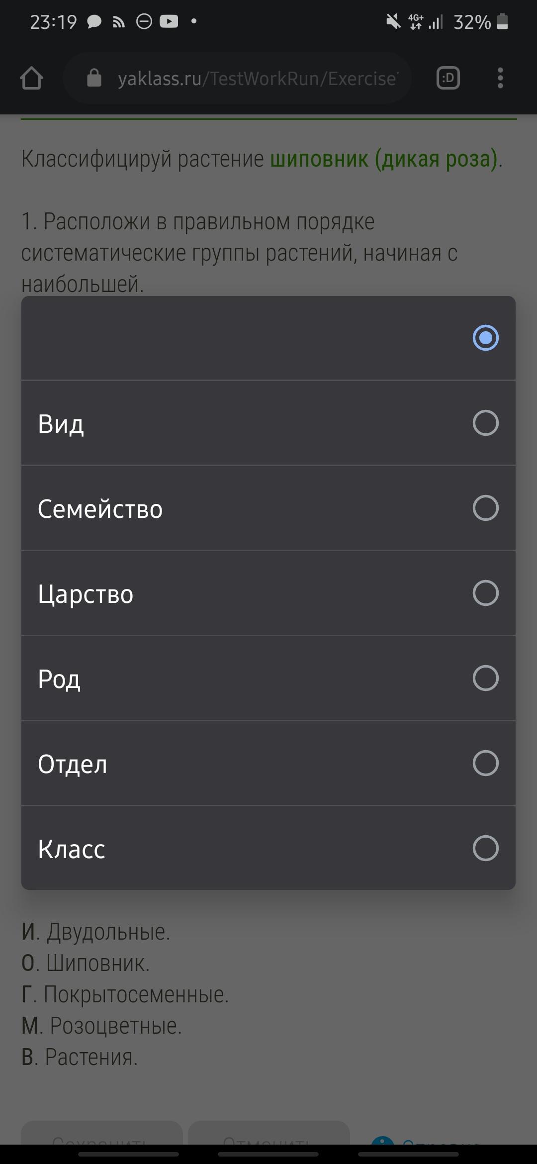Tap the cast feed status bar icon
This screenshot has height=1164, width=537.
(119, 22)
